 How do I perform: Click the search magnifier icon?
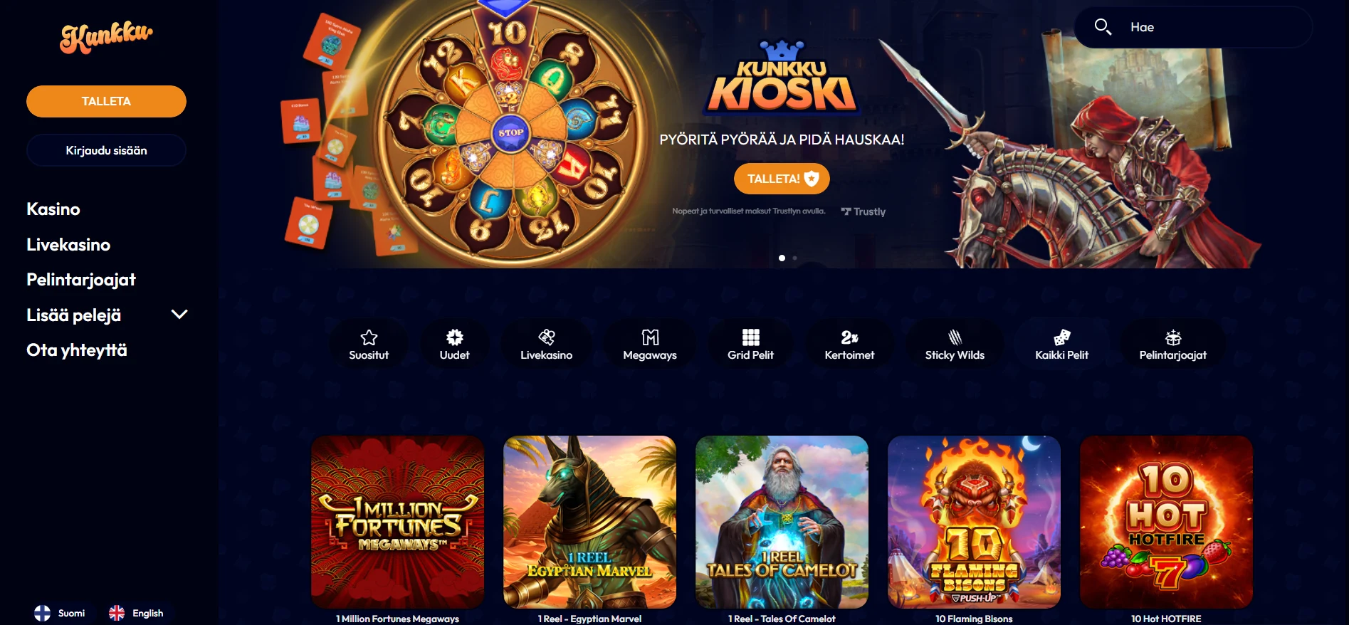pyautogui.click(x=1103, y=27)
